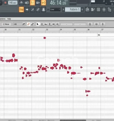Viewport: 114px width, 121px height.
Task: Click the second inspector value field
Action: point(80,24)
